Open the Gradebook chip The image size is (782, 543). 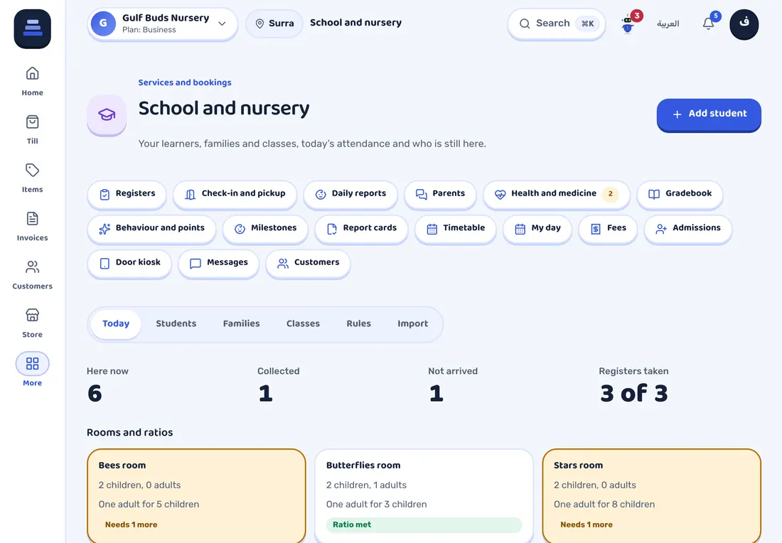click(x=680, y=194)
